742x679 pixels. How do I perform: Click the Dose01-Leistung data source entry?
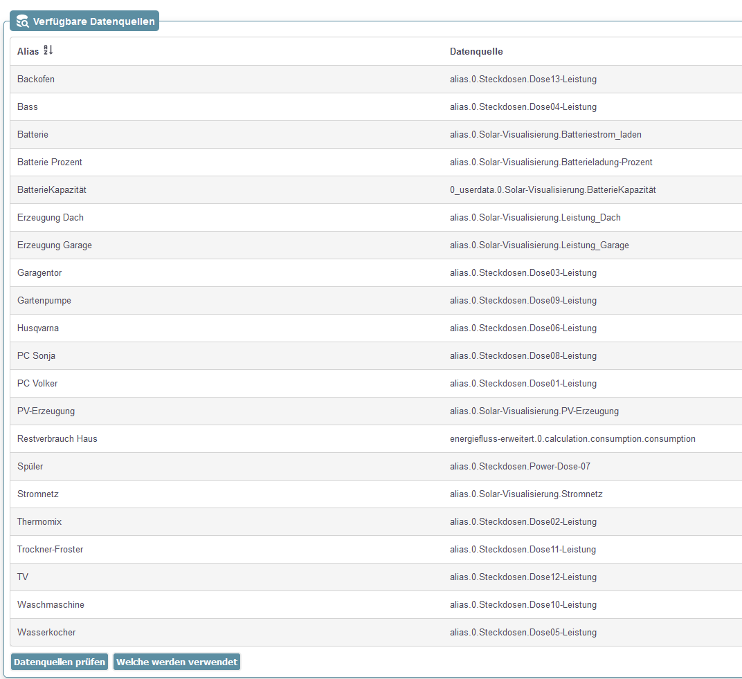click(x=523, y=384)
